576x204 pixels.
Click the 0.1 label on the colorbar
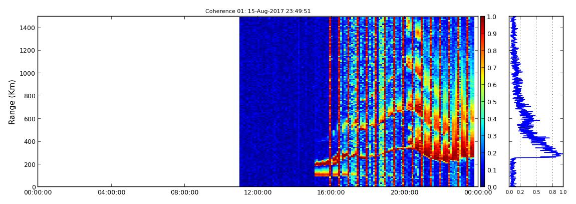pos(491,170)
